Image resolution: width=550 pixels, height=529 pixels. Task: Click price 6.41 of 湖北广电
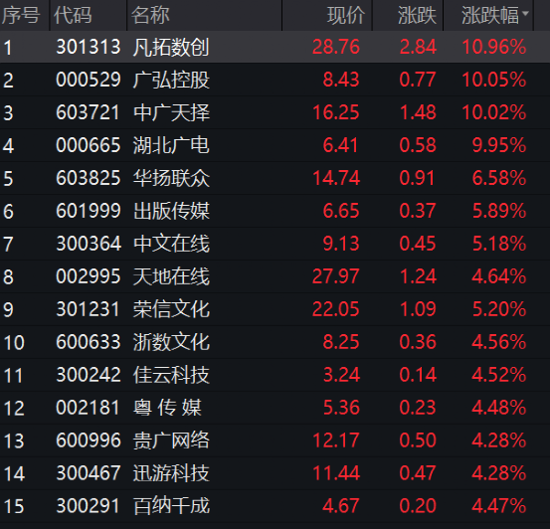[x=340, y=145]
